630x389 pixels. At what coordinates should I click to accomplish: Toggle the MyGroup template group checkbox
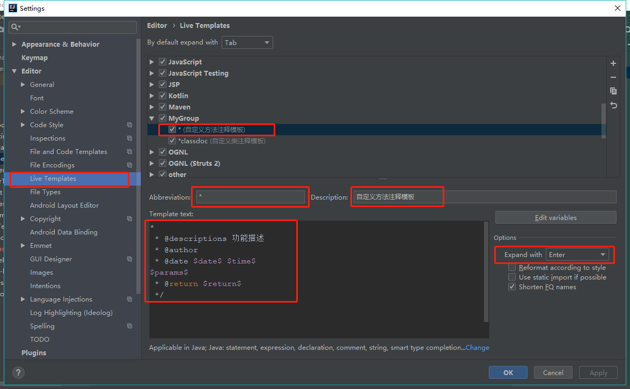[x=162, y=118]
